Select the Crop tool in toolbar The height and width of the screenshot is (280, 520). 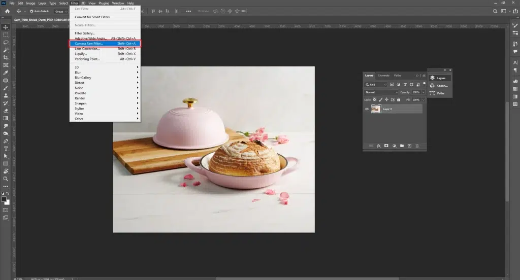pyautogui.click(x=6, y=57)
